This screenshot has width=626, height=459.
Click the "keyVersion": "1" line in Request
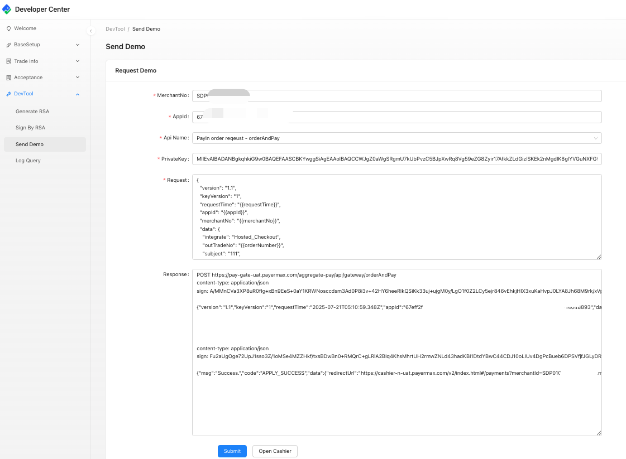coord(221,196)
